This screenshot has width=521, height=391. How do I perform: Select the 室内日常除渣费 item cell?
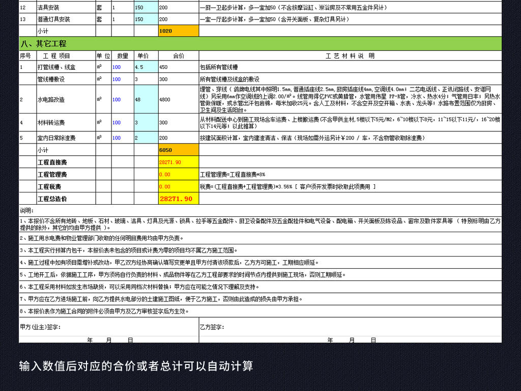click(66, 137)
